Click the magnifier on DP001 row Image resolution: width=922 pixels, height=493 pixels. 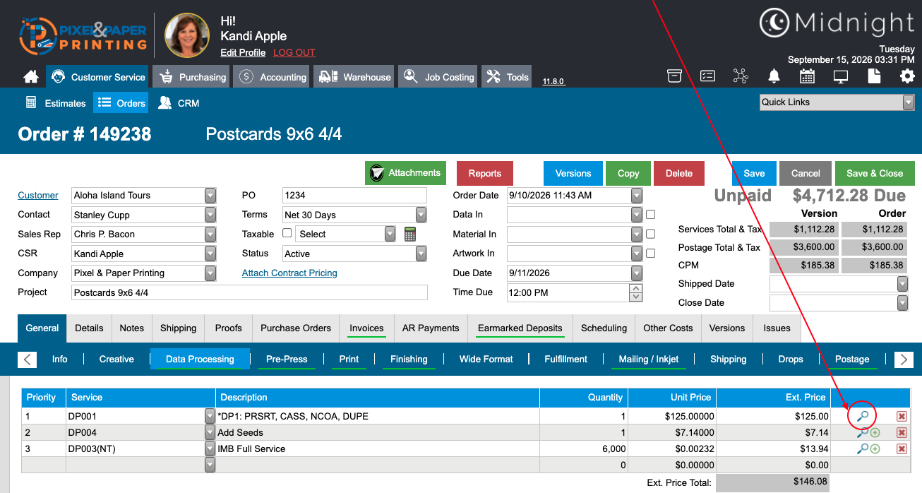tap(862, 416)
